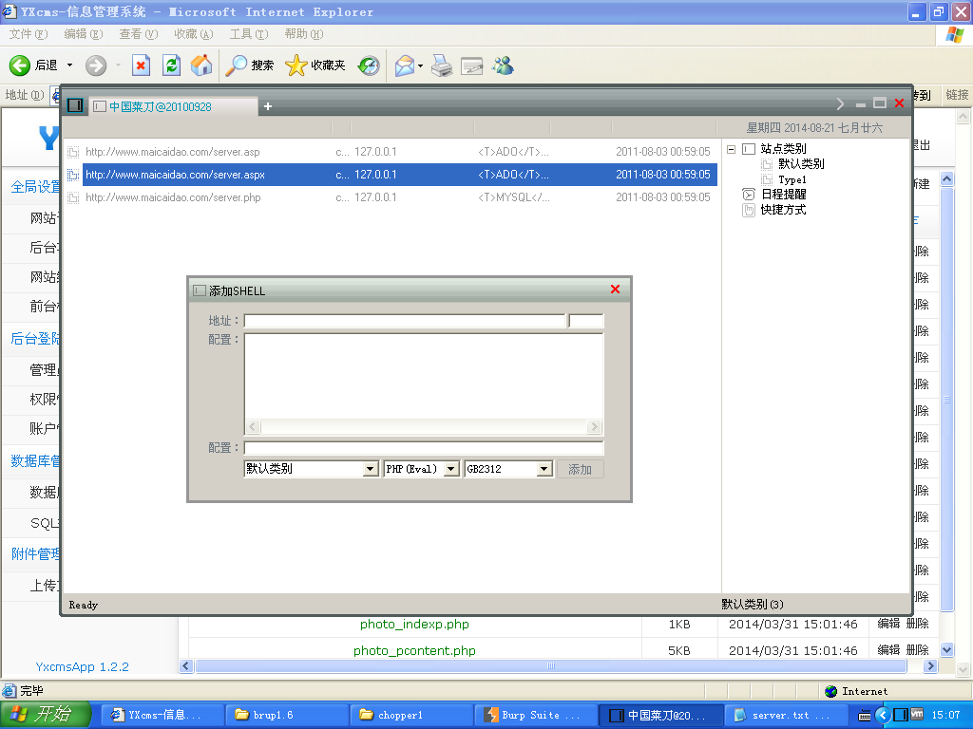Click 删除 for photo_pcontent.php row
Viewport: 973px width, 729px height.
917,650
